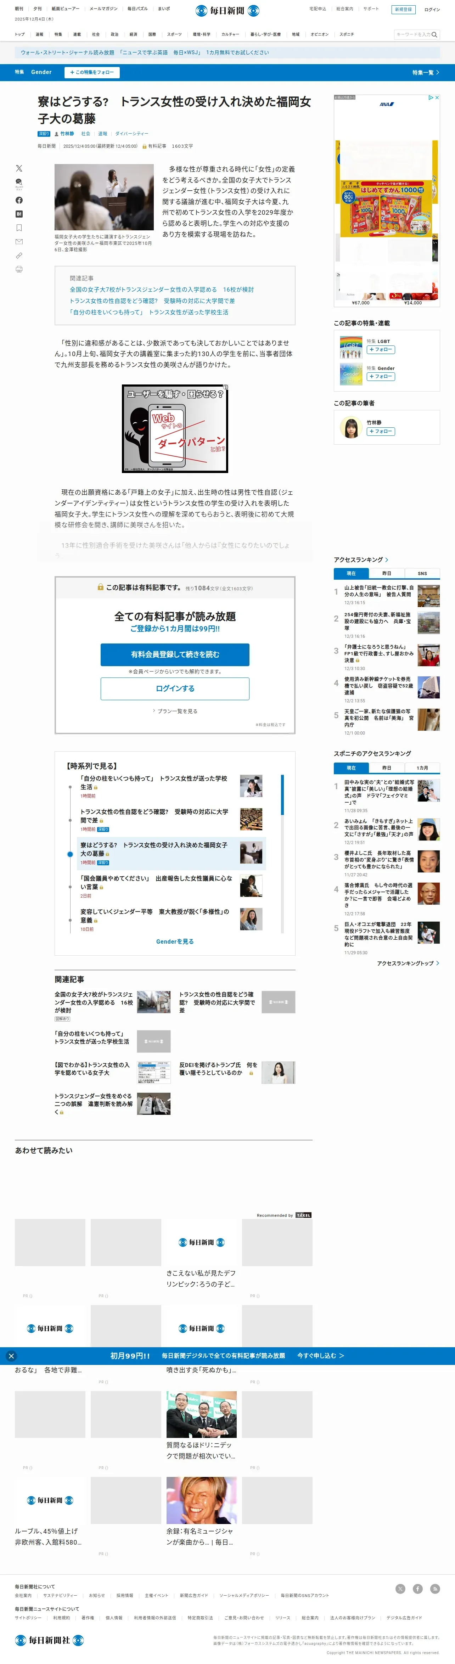This screenshot has width=455, height=1664.
Task: Open オピニオン in the navigation menu
Action: pos(319,34)
